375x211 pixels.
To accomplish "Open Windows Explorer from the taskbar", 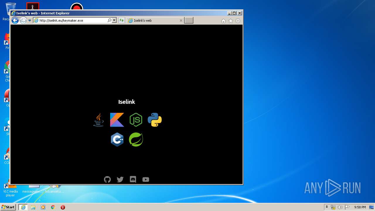I will (x=33, y=207).
